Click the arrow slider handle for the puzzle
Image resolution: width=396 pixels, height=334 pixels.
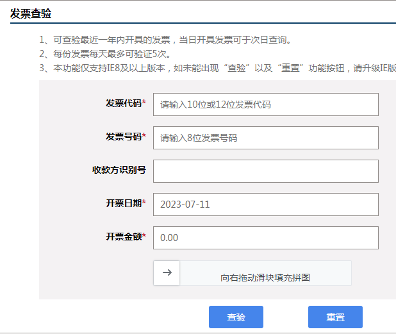coord(167,273)
